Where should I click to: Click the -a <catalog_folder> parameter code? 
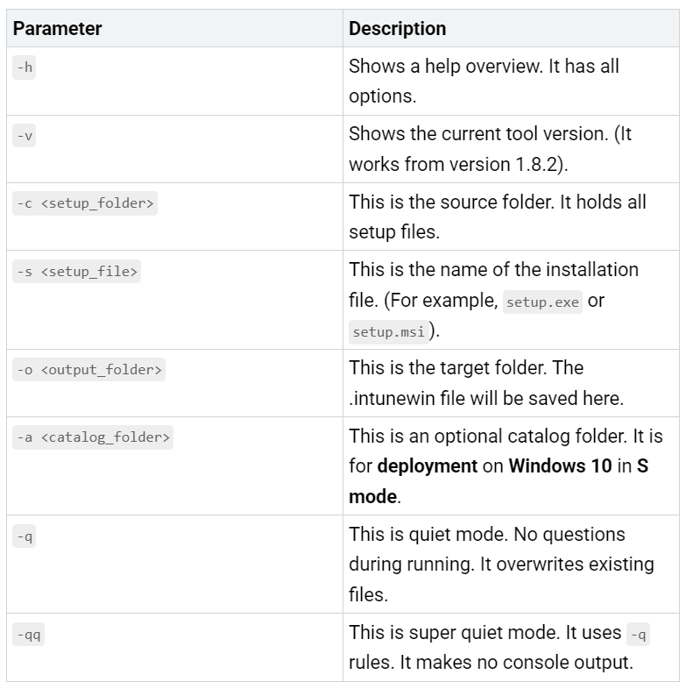coord(92,437)
